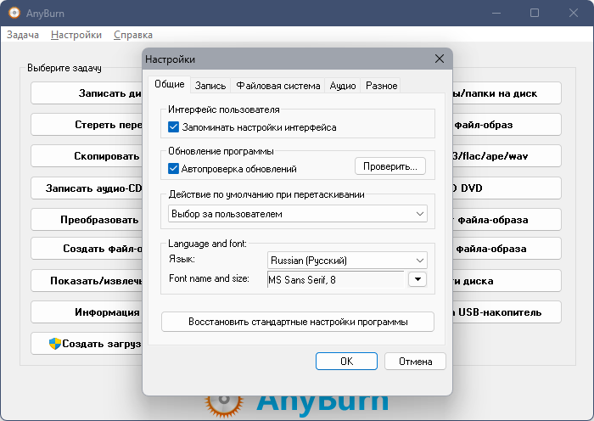The height and width of the screenshot is (421, 594).
Task: Click the ...ы/папки на диск button
Action: 507,93
